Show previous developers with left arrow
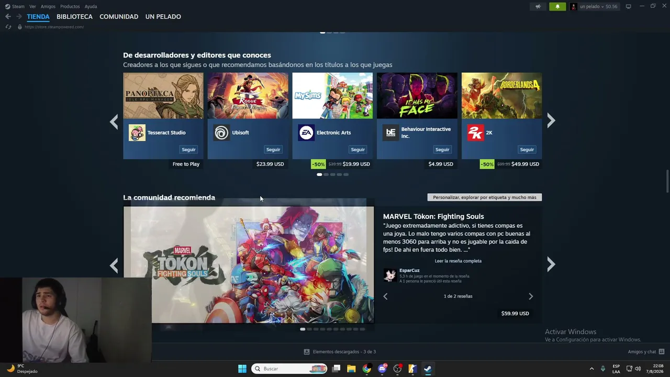This screenshot has height=377, width=670. click(x=114, y=121)
